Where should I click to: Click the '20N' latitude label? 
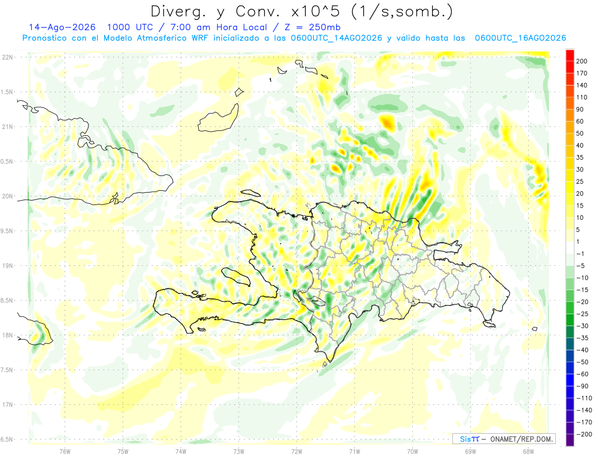point(7,196)
